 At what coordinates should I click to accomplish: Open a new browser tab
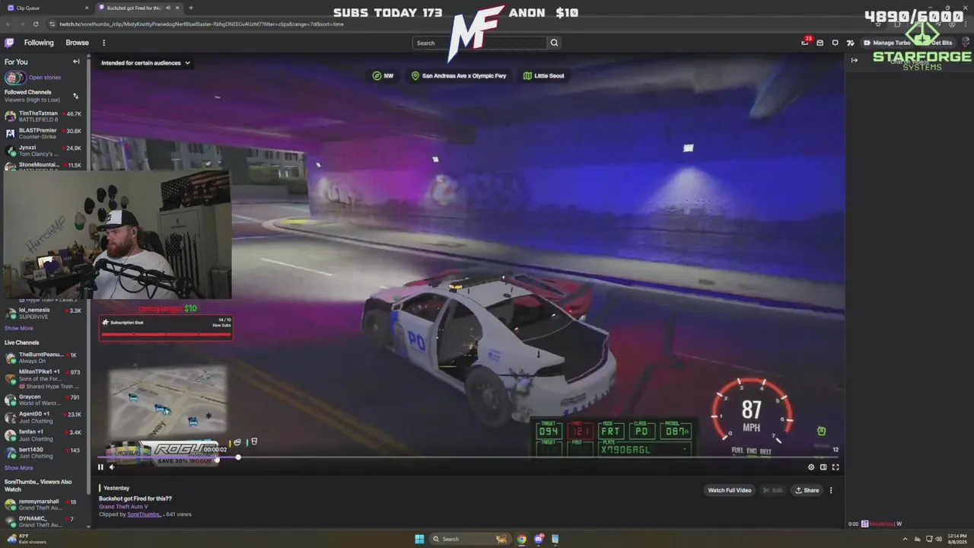[190, 8]
